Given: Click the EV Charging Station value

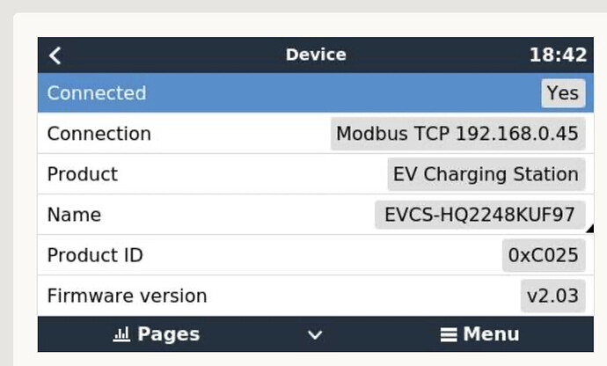Looking at the screenshot, I should pos(486,174).
